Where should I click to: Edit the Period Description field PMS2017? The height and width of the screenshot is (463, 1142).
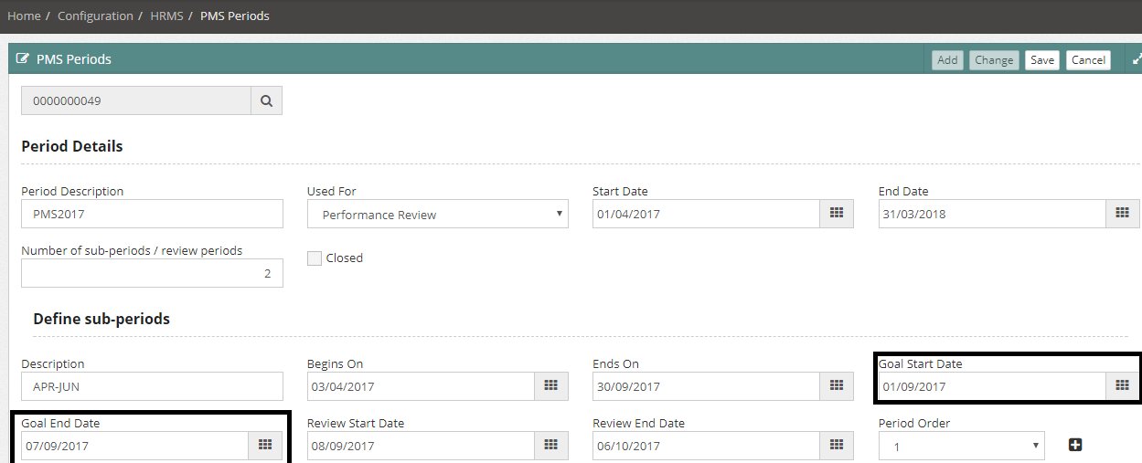pos(152,214)
